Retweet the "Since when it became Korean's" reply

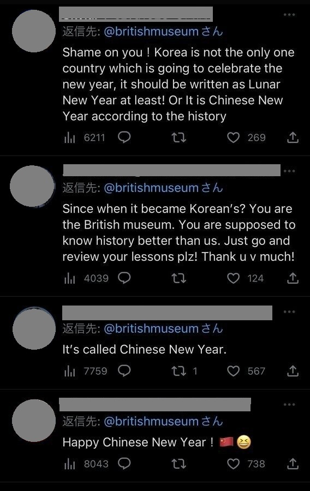point(179,278)
